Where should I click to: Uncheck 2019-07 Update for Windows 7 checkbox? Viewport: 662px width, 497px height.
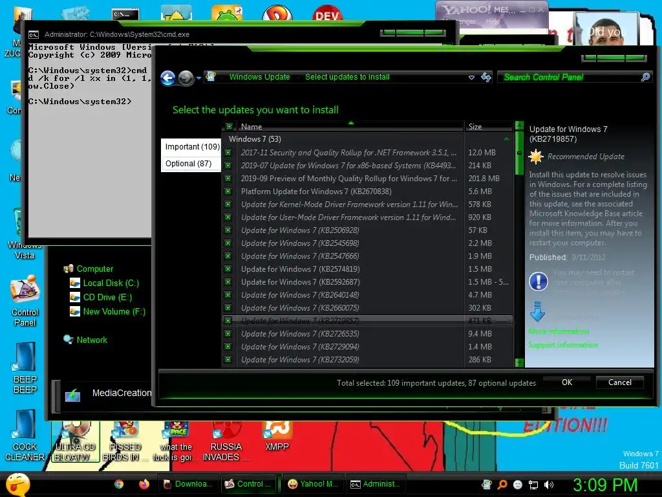point(228,166)
